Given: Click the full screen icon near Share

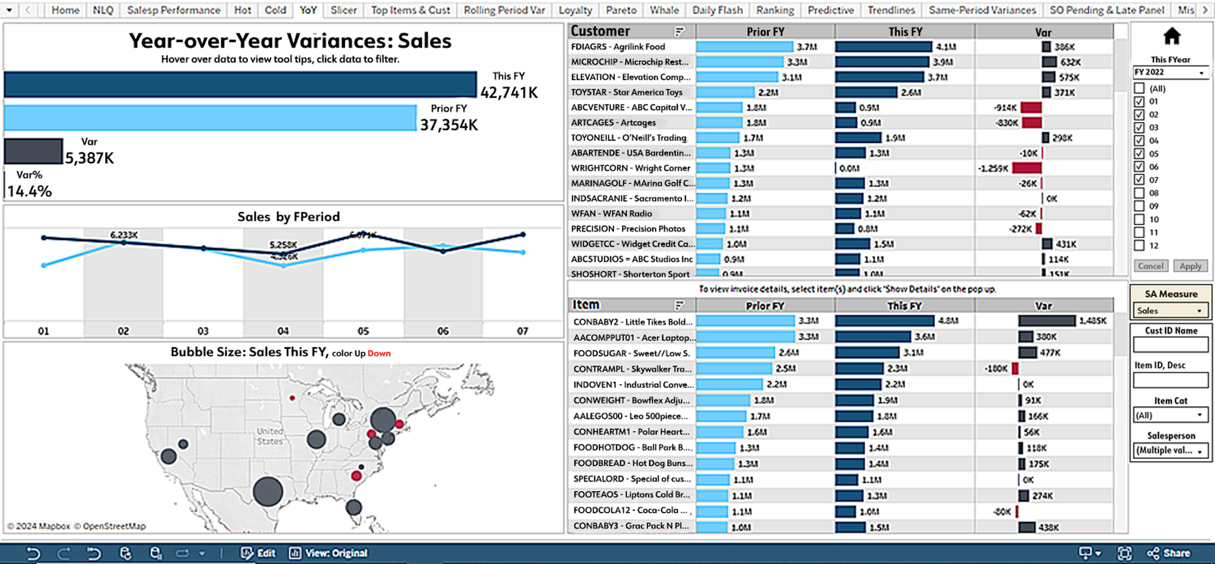Looking at the screenshot, I should click(1124, 553).
